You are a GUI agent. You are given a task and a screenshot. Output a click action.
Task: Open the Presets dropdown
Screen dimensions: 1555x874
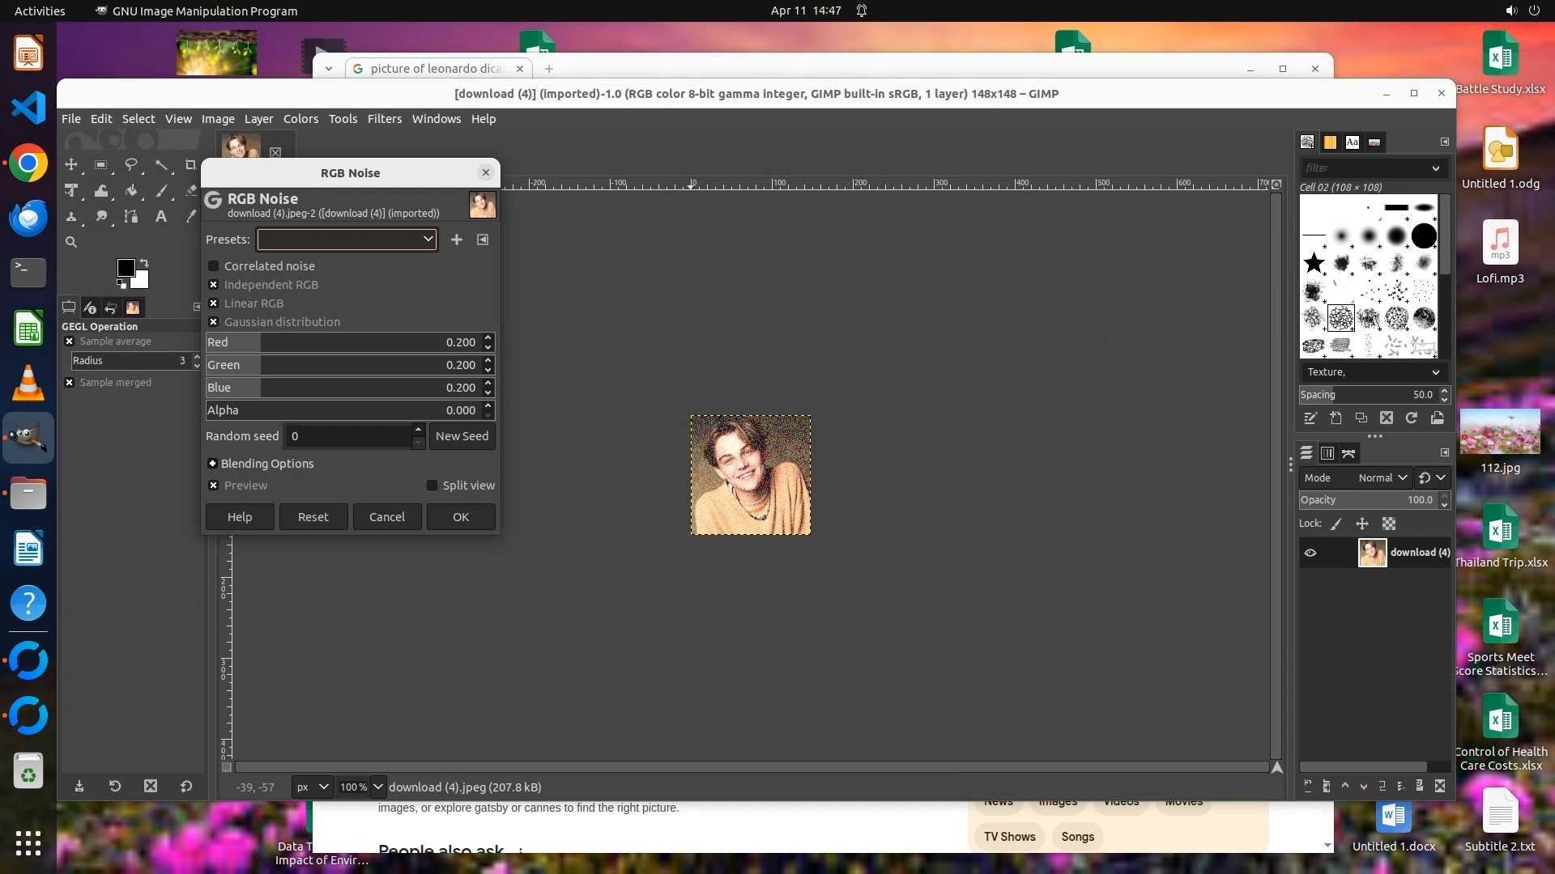pos(347,240)
